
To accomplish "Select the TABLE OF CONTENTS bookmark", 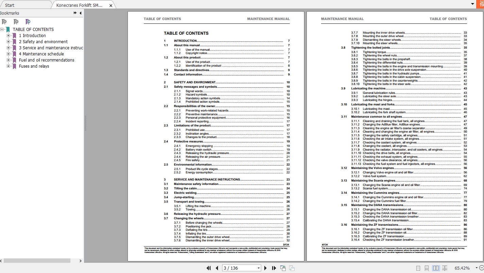I will click(33, 30).
